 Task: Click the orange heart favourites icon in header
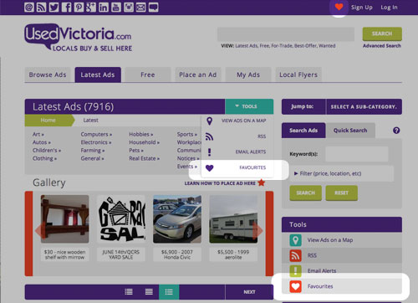point(339,7)
